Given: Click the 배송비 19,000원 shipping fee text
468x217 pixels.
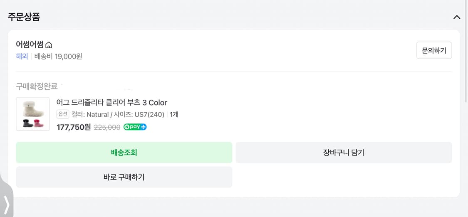Looking at the screenshot, I should [x=58, y=56].
